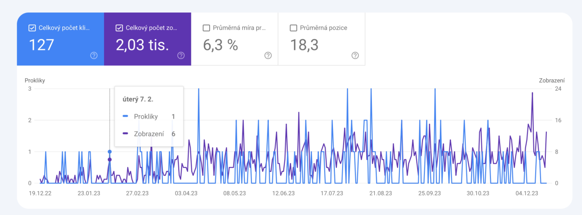This screenshot has width=582, height=215.
Task: Select the 2,03 tis. impressions card
Action: 147,39
